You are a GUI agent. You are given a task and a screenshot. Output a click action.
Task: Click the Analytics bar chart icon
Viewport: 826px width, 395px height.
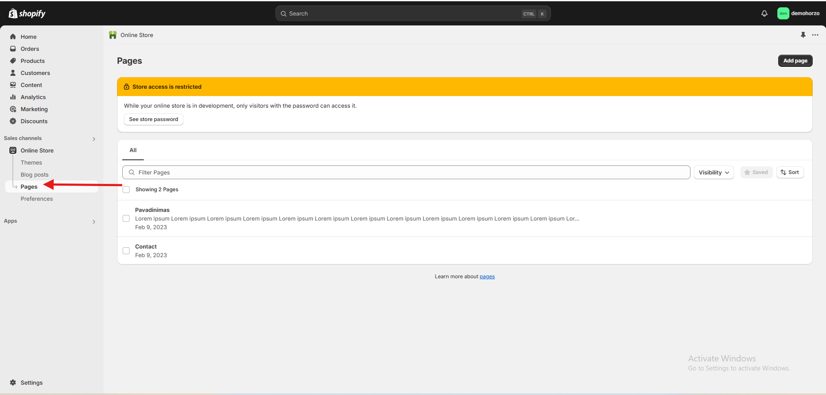click(x=13, y=97)
